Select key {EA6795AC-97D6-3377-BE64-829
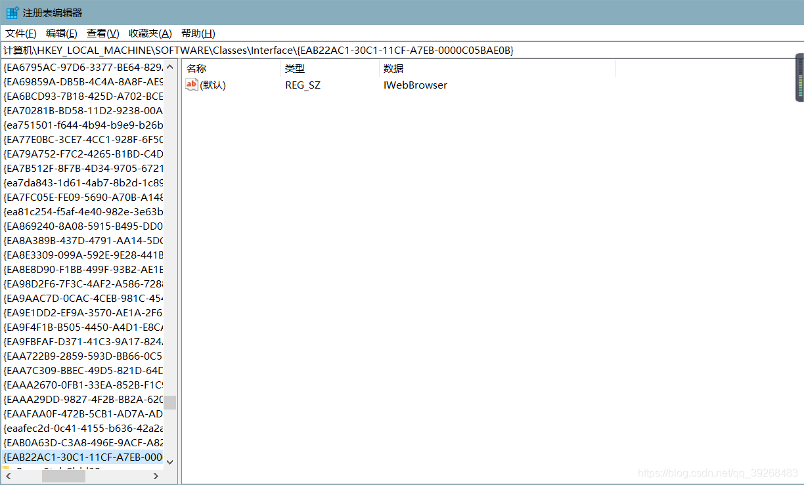 coord(83,67)
